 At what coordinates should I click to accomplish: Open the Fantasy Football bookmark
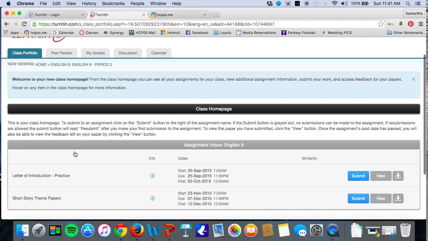point(298,32)
